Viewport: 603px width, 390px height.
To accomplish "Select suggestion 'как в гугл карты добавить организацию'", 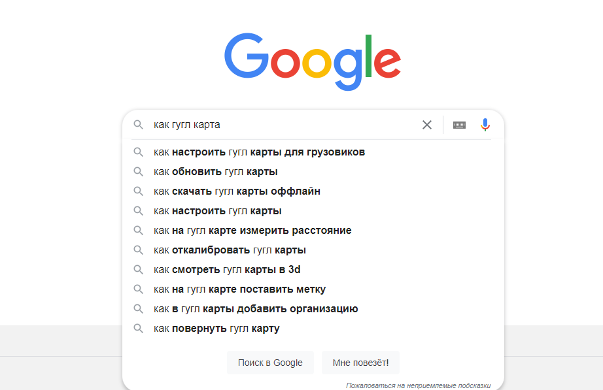I will (x=254, y=308).
